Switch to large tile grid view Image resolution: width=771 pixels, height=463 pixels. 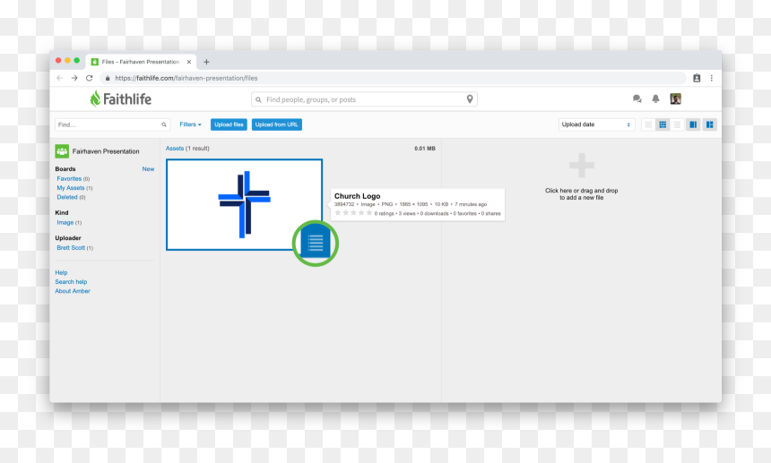pos(663,124)
